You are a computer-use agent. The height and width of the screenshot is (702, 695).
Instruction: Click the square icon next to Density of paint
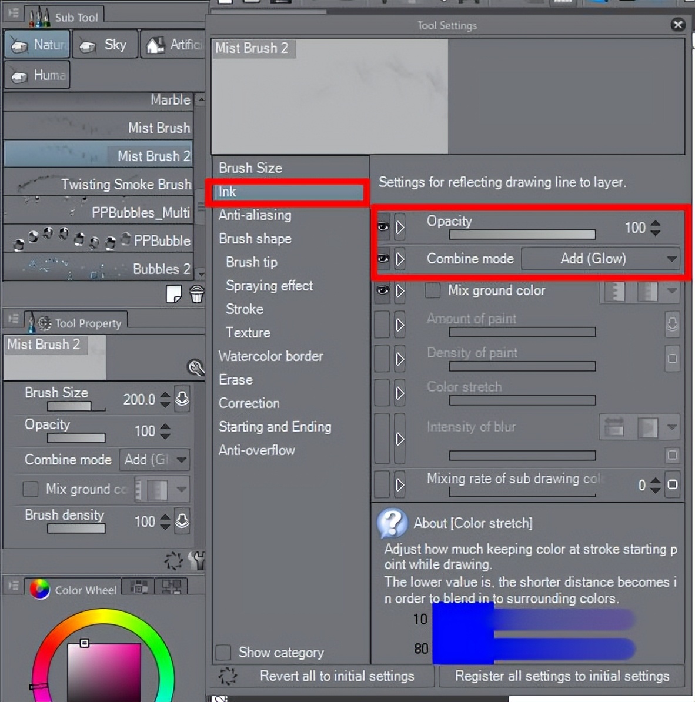[x=672, y=358]
